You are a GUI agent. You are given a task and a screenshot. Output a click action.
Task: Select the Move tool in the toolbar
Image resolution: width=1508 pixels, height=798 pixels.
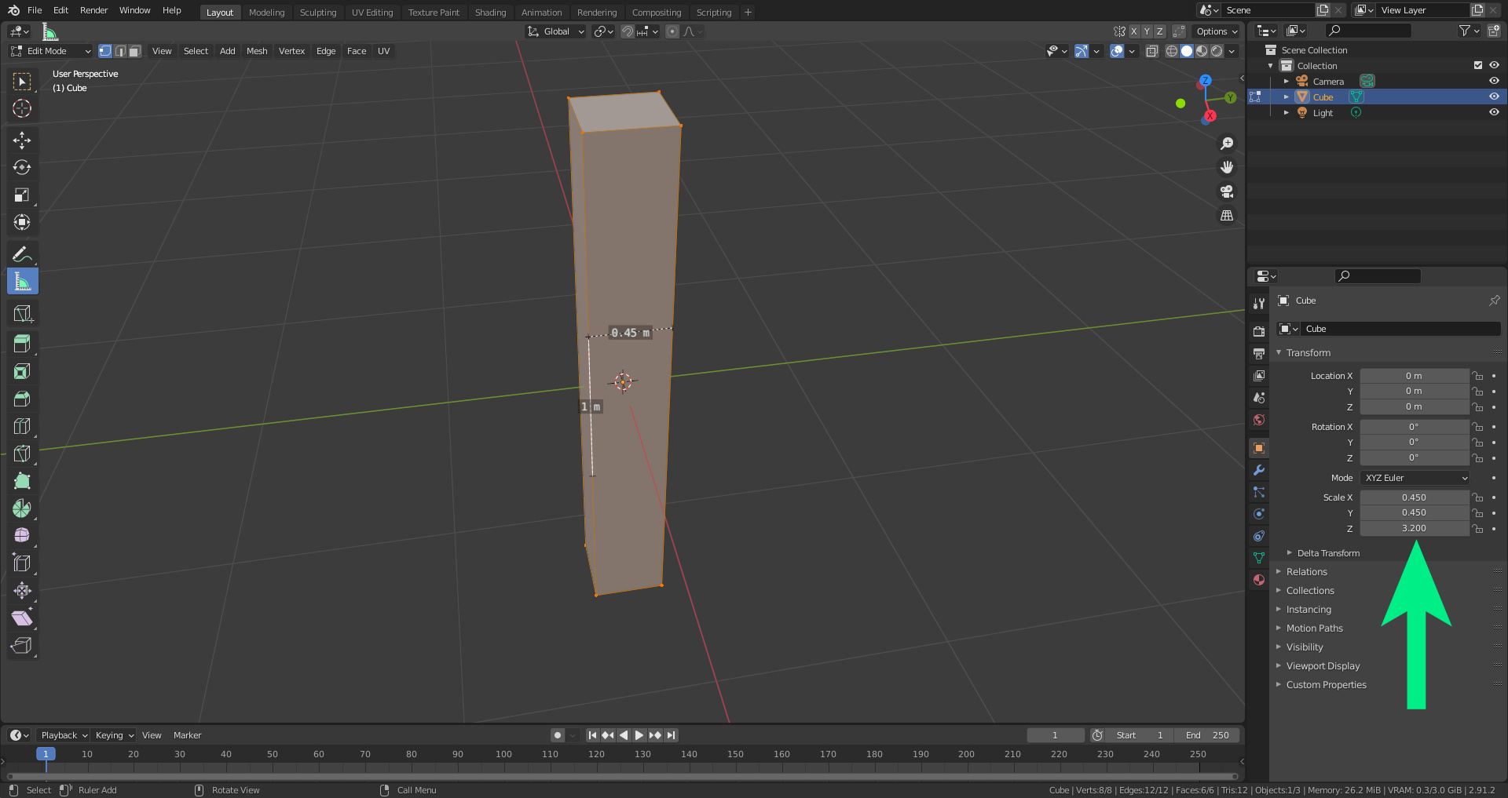point(22,140)
